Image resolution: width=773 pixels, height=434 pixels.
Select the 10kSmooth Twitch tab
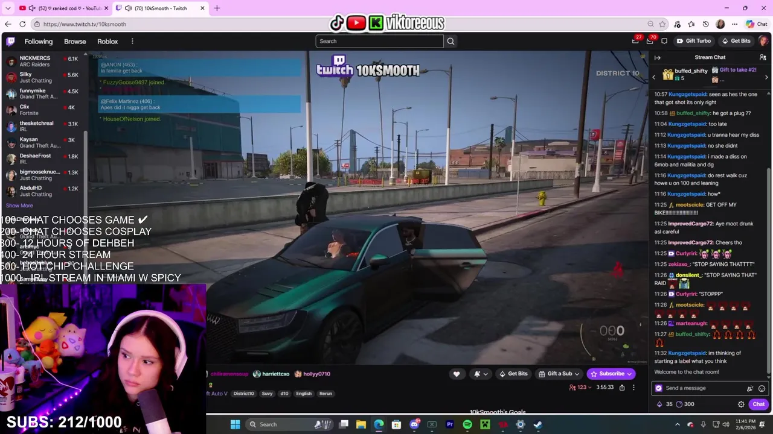(160, 8)
